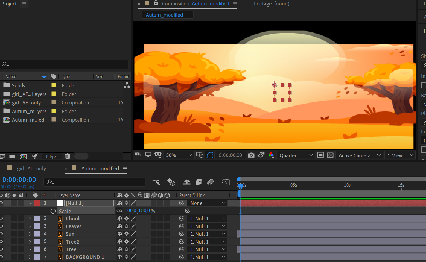Hide the Clouds layer
The image size is (426, 262).
[x=2, y=219]
